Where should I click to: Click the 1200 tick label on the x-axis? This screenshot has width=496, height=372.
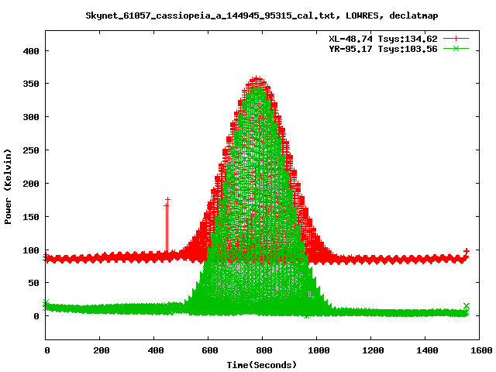tap(370, 351)
